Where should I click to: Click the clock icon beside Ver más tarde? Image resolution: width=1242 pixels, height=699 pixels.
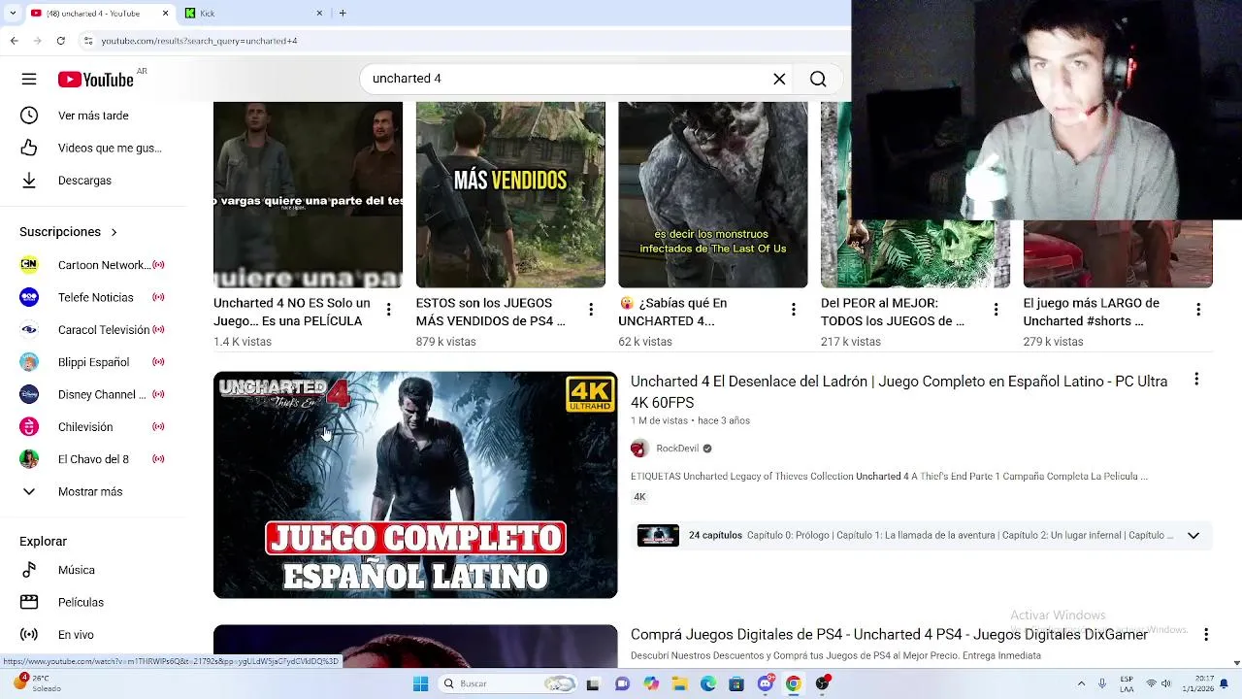pyautogui.click(x=29, y=116)
